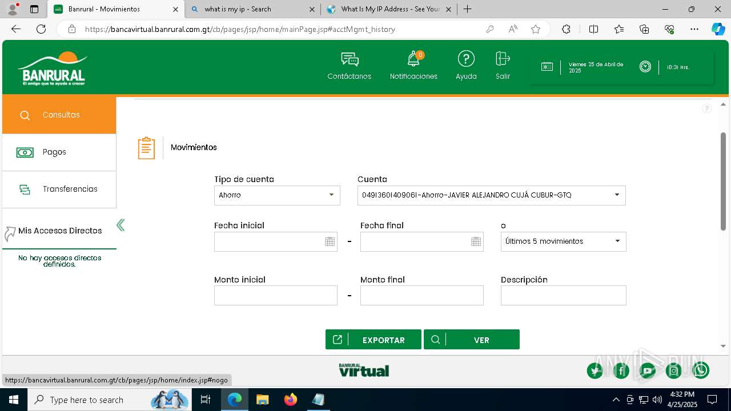Click the page vertical scrollbar thumb

[x=723, y=182]
